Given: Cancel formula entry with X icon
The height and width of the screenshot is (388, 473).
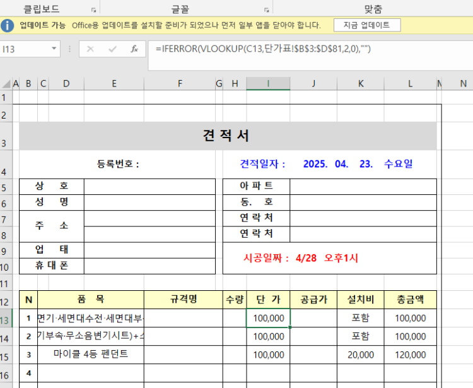Looking at the screenshot, I should point(90,49).
